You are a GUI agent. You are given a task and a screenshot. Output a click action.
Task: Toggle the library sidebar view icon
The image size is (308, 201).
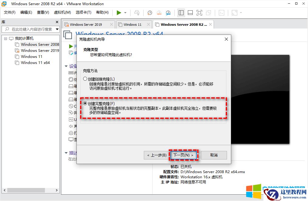click(181, 13)
